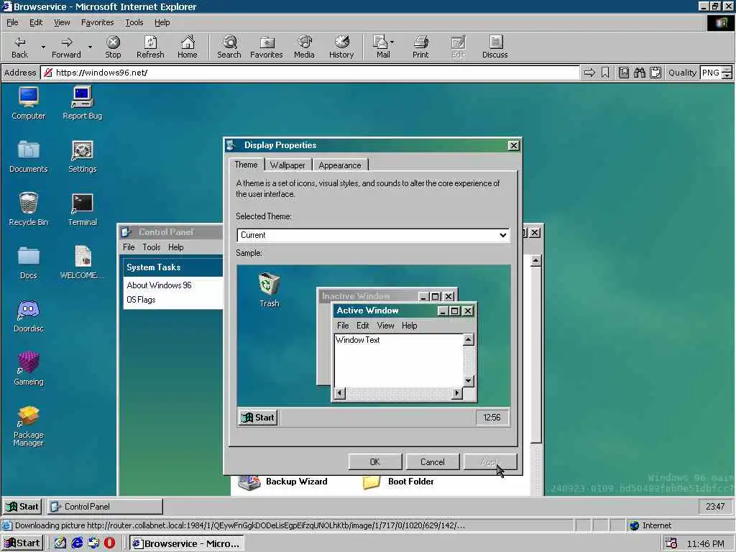Click the Back toolbar arrow icon

tap(19, 42)
